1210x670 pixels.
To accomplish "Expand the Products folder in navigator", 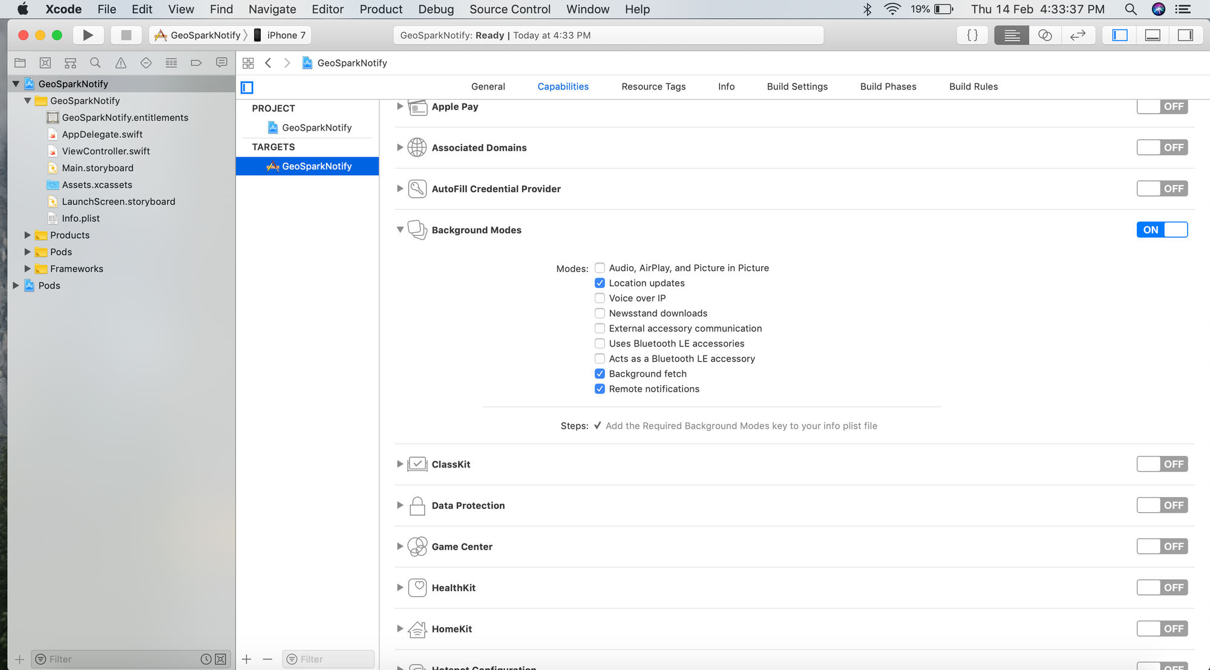I will point(27,235).
